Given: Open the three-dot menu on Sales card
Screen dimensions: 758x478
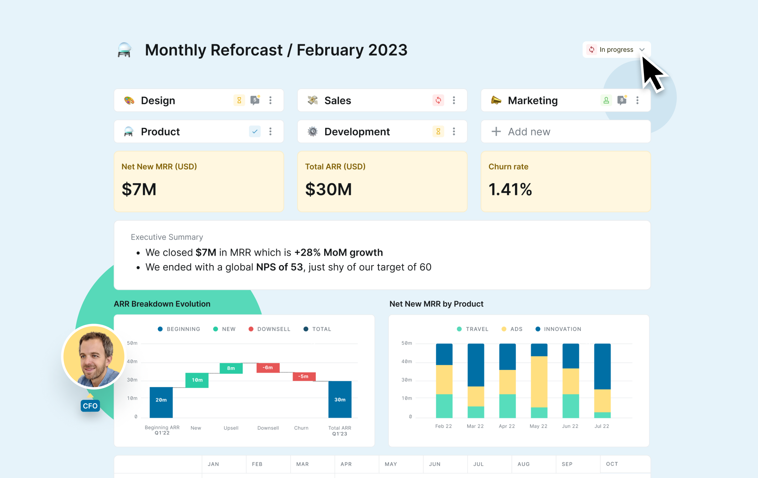Looking at the screenshot, I should click(454, 100).
